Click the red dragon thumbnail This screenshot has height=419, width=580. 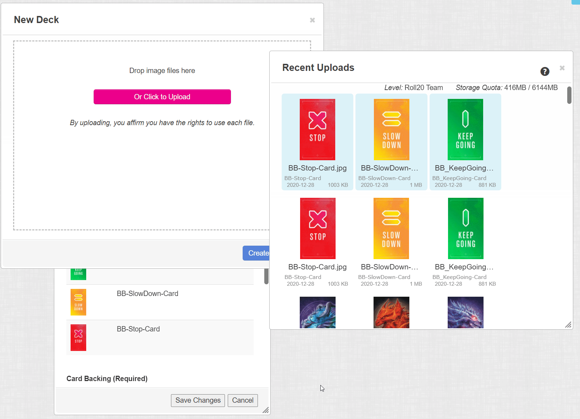(x=391, y=312)
